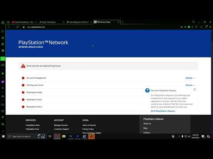Click the address bar URL field
This screenshot has width=213, height=159.
[102, 27]
